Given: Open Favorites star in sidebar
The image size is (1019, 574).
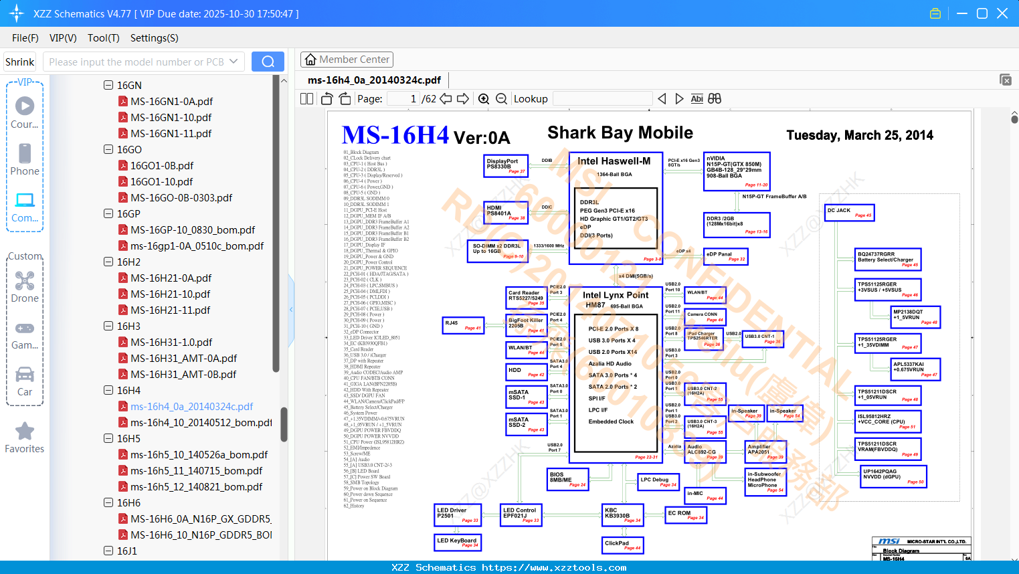Looking at the screenshot, I should [25, 438].
